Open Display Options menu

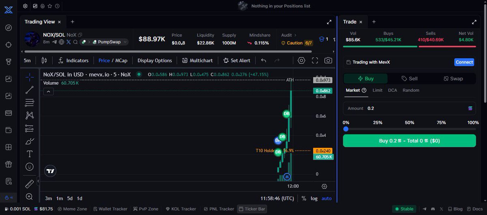click(155, 60)
